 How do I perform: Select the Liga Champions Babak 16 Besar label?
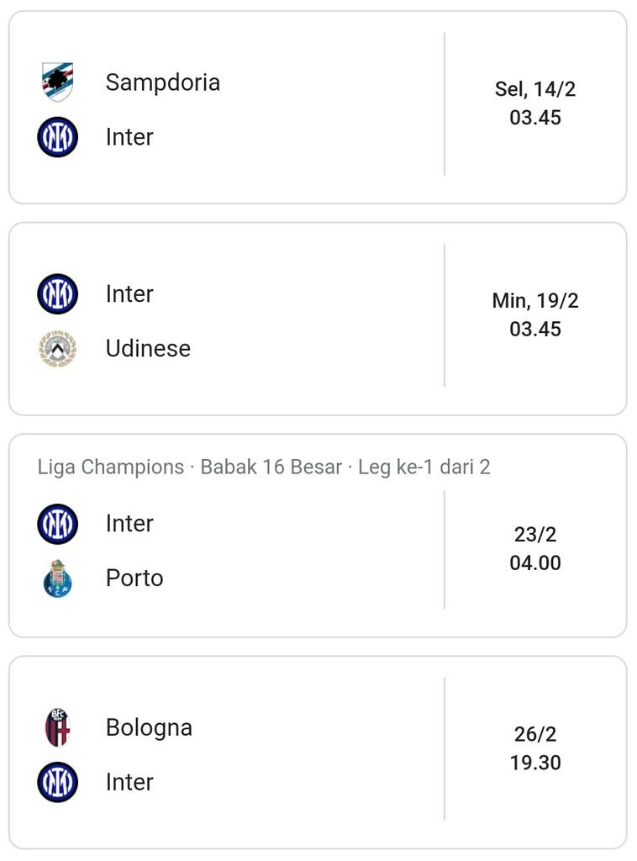coord(263,467)
